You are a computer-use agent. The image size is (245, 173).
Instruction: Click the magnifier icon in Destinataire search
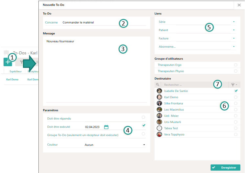157,85
